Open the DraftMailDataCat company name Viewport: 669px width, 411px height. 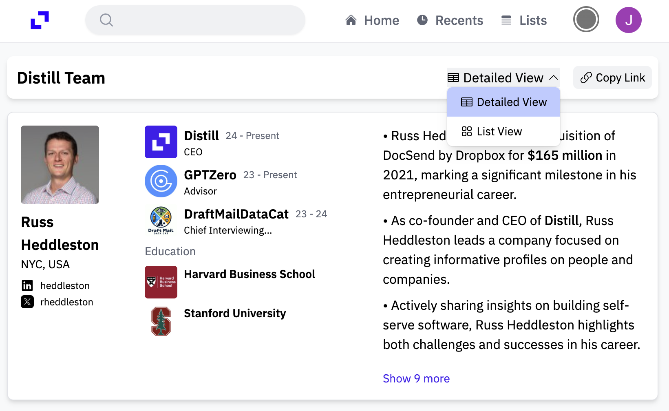pos(236,214)
